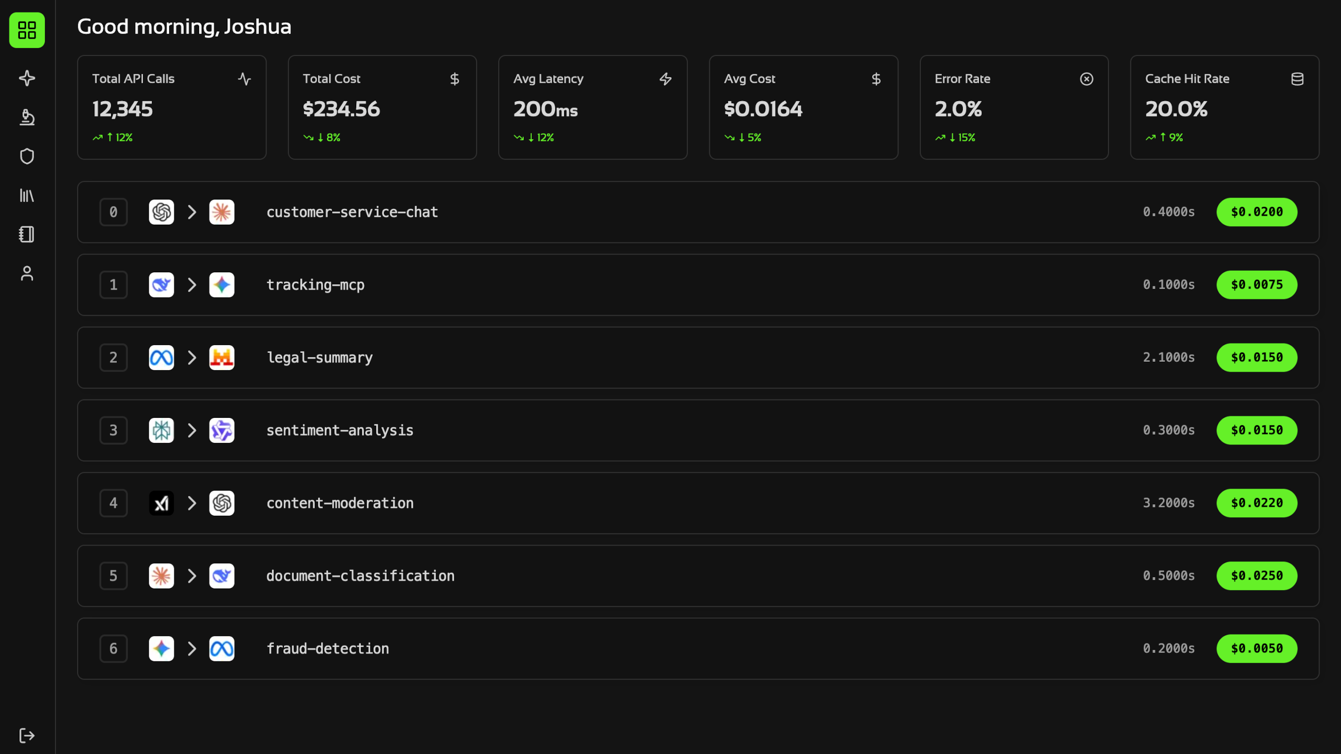Click the $0.0150 badge on legal-summary row
The height and width of the screenshot is (754, 1341).
coord(1257,358)
